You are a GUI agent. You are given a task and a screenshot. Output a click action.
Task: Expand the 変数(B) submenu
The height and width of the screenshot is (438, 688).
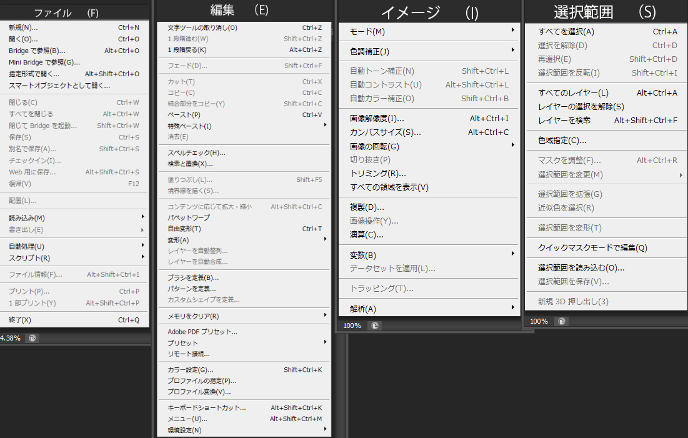(429, 255)
